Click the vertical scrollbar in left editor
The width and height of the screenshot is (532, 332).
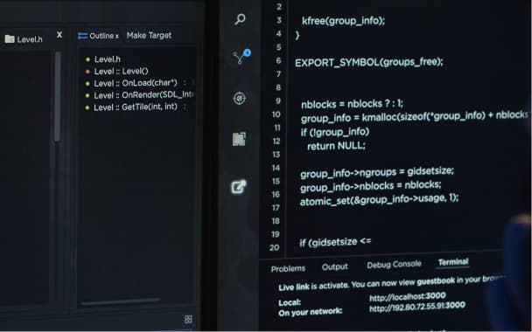pyautogui.click(x=58, y=97)
